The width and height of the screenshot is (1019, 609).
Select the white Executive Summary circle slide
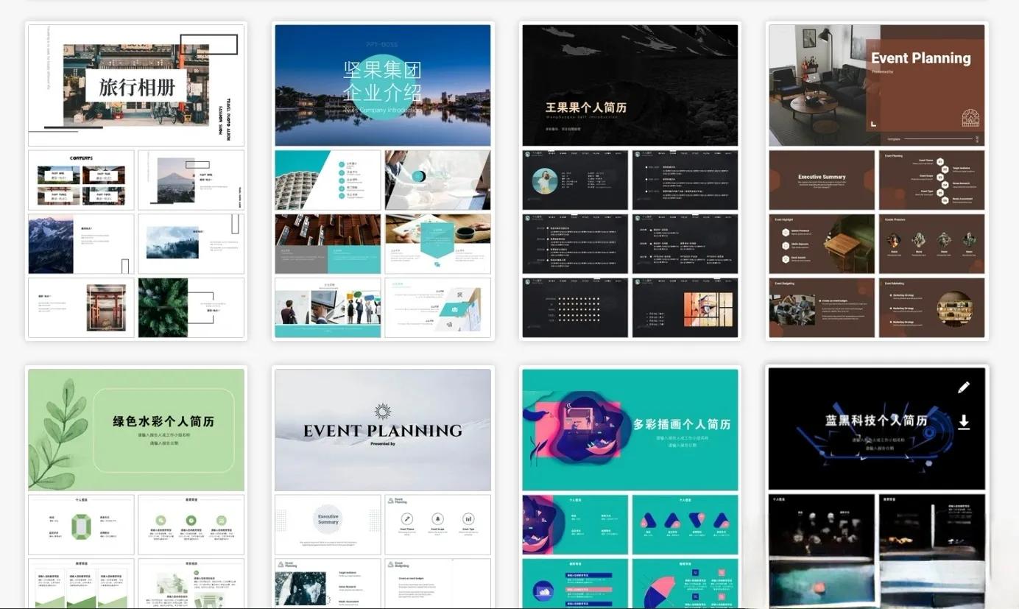pyautogui.click(x=328, y=524)
